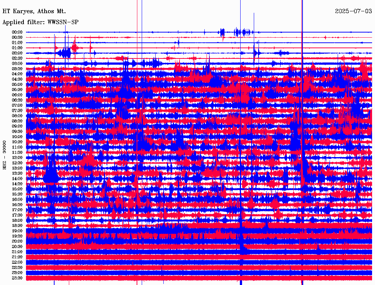This screenshot has width=375, height=285.
Task: Select the 00:30 time row label
Action: pos(17,38)
